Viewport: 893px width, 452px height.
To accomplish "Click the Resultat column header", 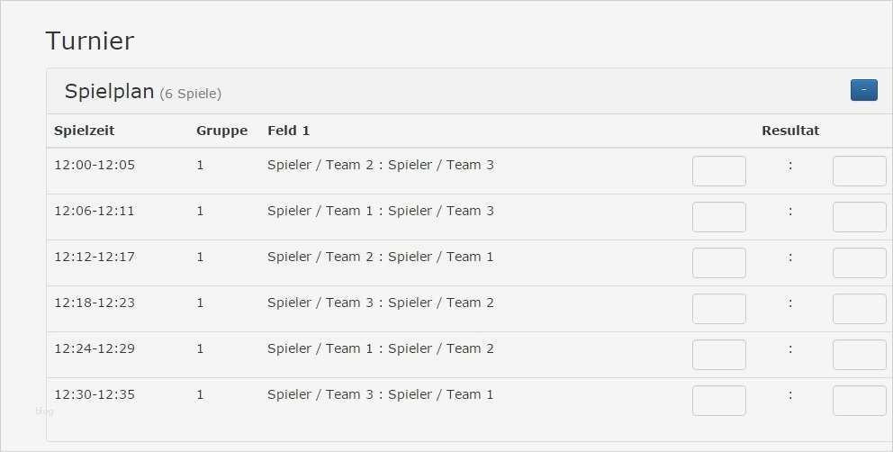I will [x=789, y=131].
